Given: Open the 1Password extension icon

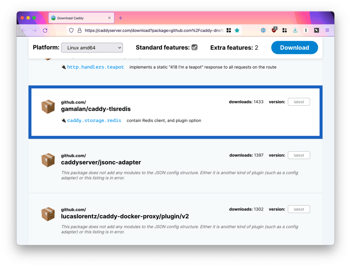Looking at the screenshot, I should tap(263, 31).
